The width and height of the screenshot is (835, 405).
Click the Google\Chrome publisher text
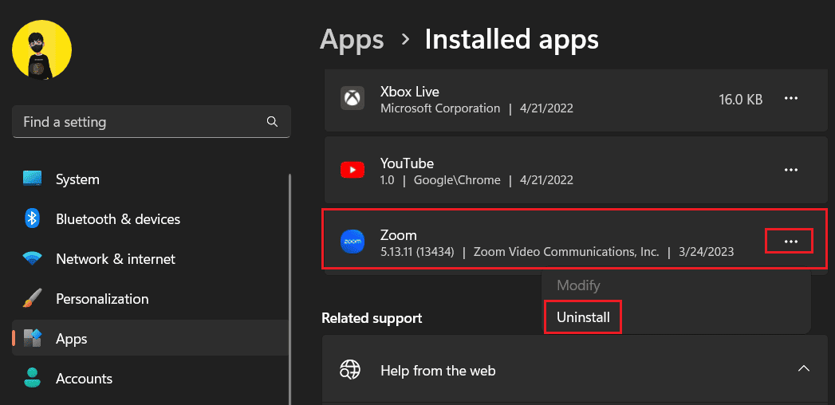tap(457, 180)
